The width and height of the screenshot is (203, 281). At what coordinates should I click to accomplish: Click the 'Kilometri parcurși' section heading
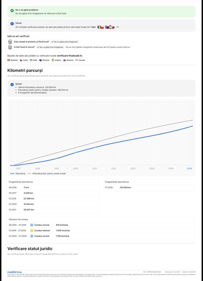pyautogui.click(x=25, y=70)
